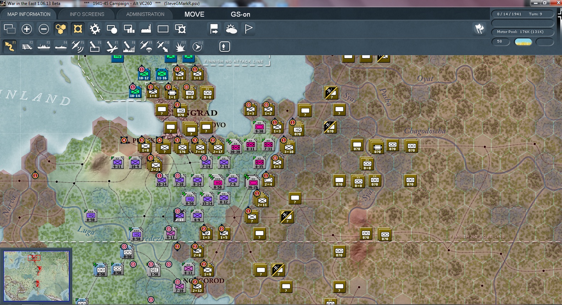
Task: Select the pink 9-30 unit counter
Action: [x=259, y=127]
